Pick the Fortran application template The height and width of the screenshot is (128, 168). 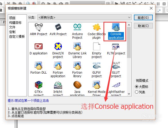(x=58, y=70)
